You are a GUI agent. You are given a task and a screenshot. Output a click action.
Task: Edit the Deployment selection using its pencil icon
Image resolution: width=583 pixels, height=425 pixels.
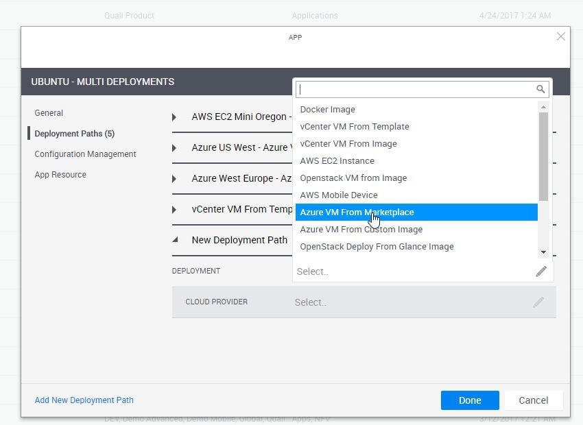click(541, 271)
